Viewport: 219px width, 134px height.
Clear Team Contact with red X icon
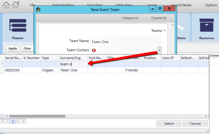click(94, 50)
